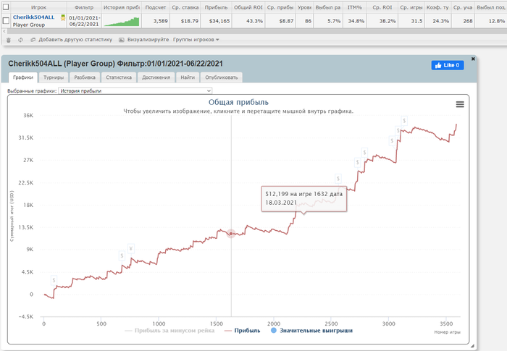This screenshot has height=351, width=507.
Task: Click the gold star beside Cherikk504ALL
Action: tap(63, 18)
